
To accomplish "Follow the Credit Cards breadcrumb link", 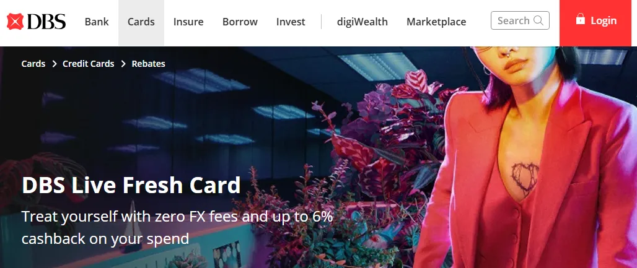I will 88,64.
